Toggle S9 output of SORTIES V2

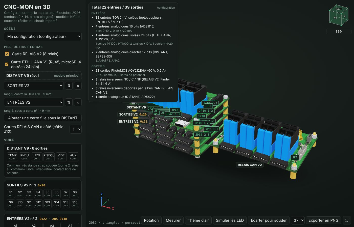(11, 204)
